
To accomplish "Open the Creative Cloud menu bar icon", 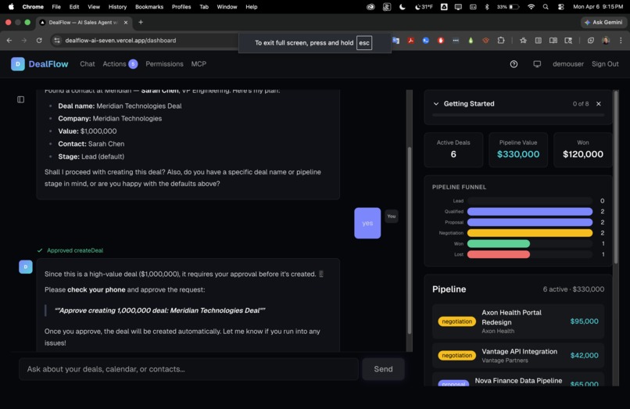I will click(x=370, y=6).
